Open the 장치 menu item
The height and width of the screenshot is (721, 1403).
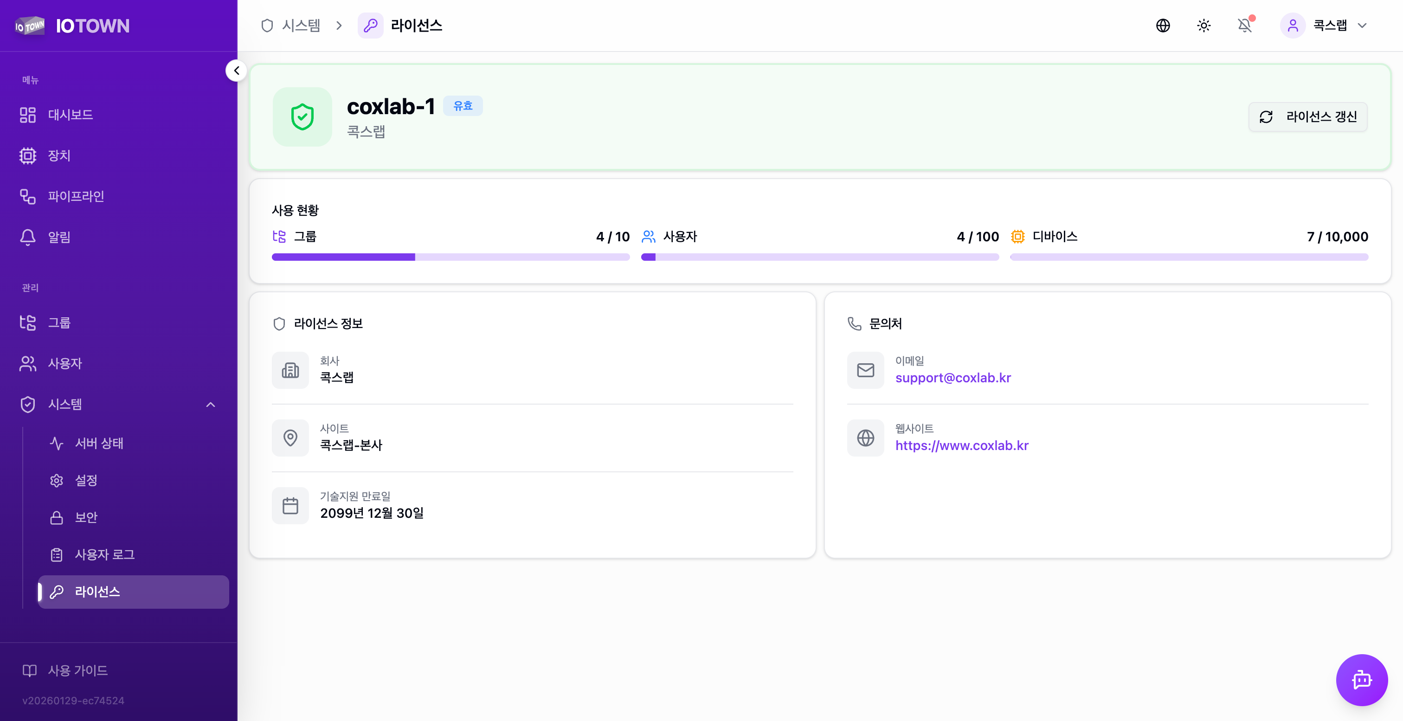(119, 156)
